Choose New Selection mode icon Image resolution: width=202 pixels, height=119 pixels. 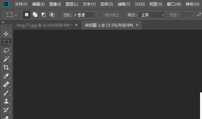pos(27,15)
